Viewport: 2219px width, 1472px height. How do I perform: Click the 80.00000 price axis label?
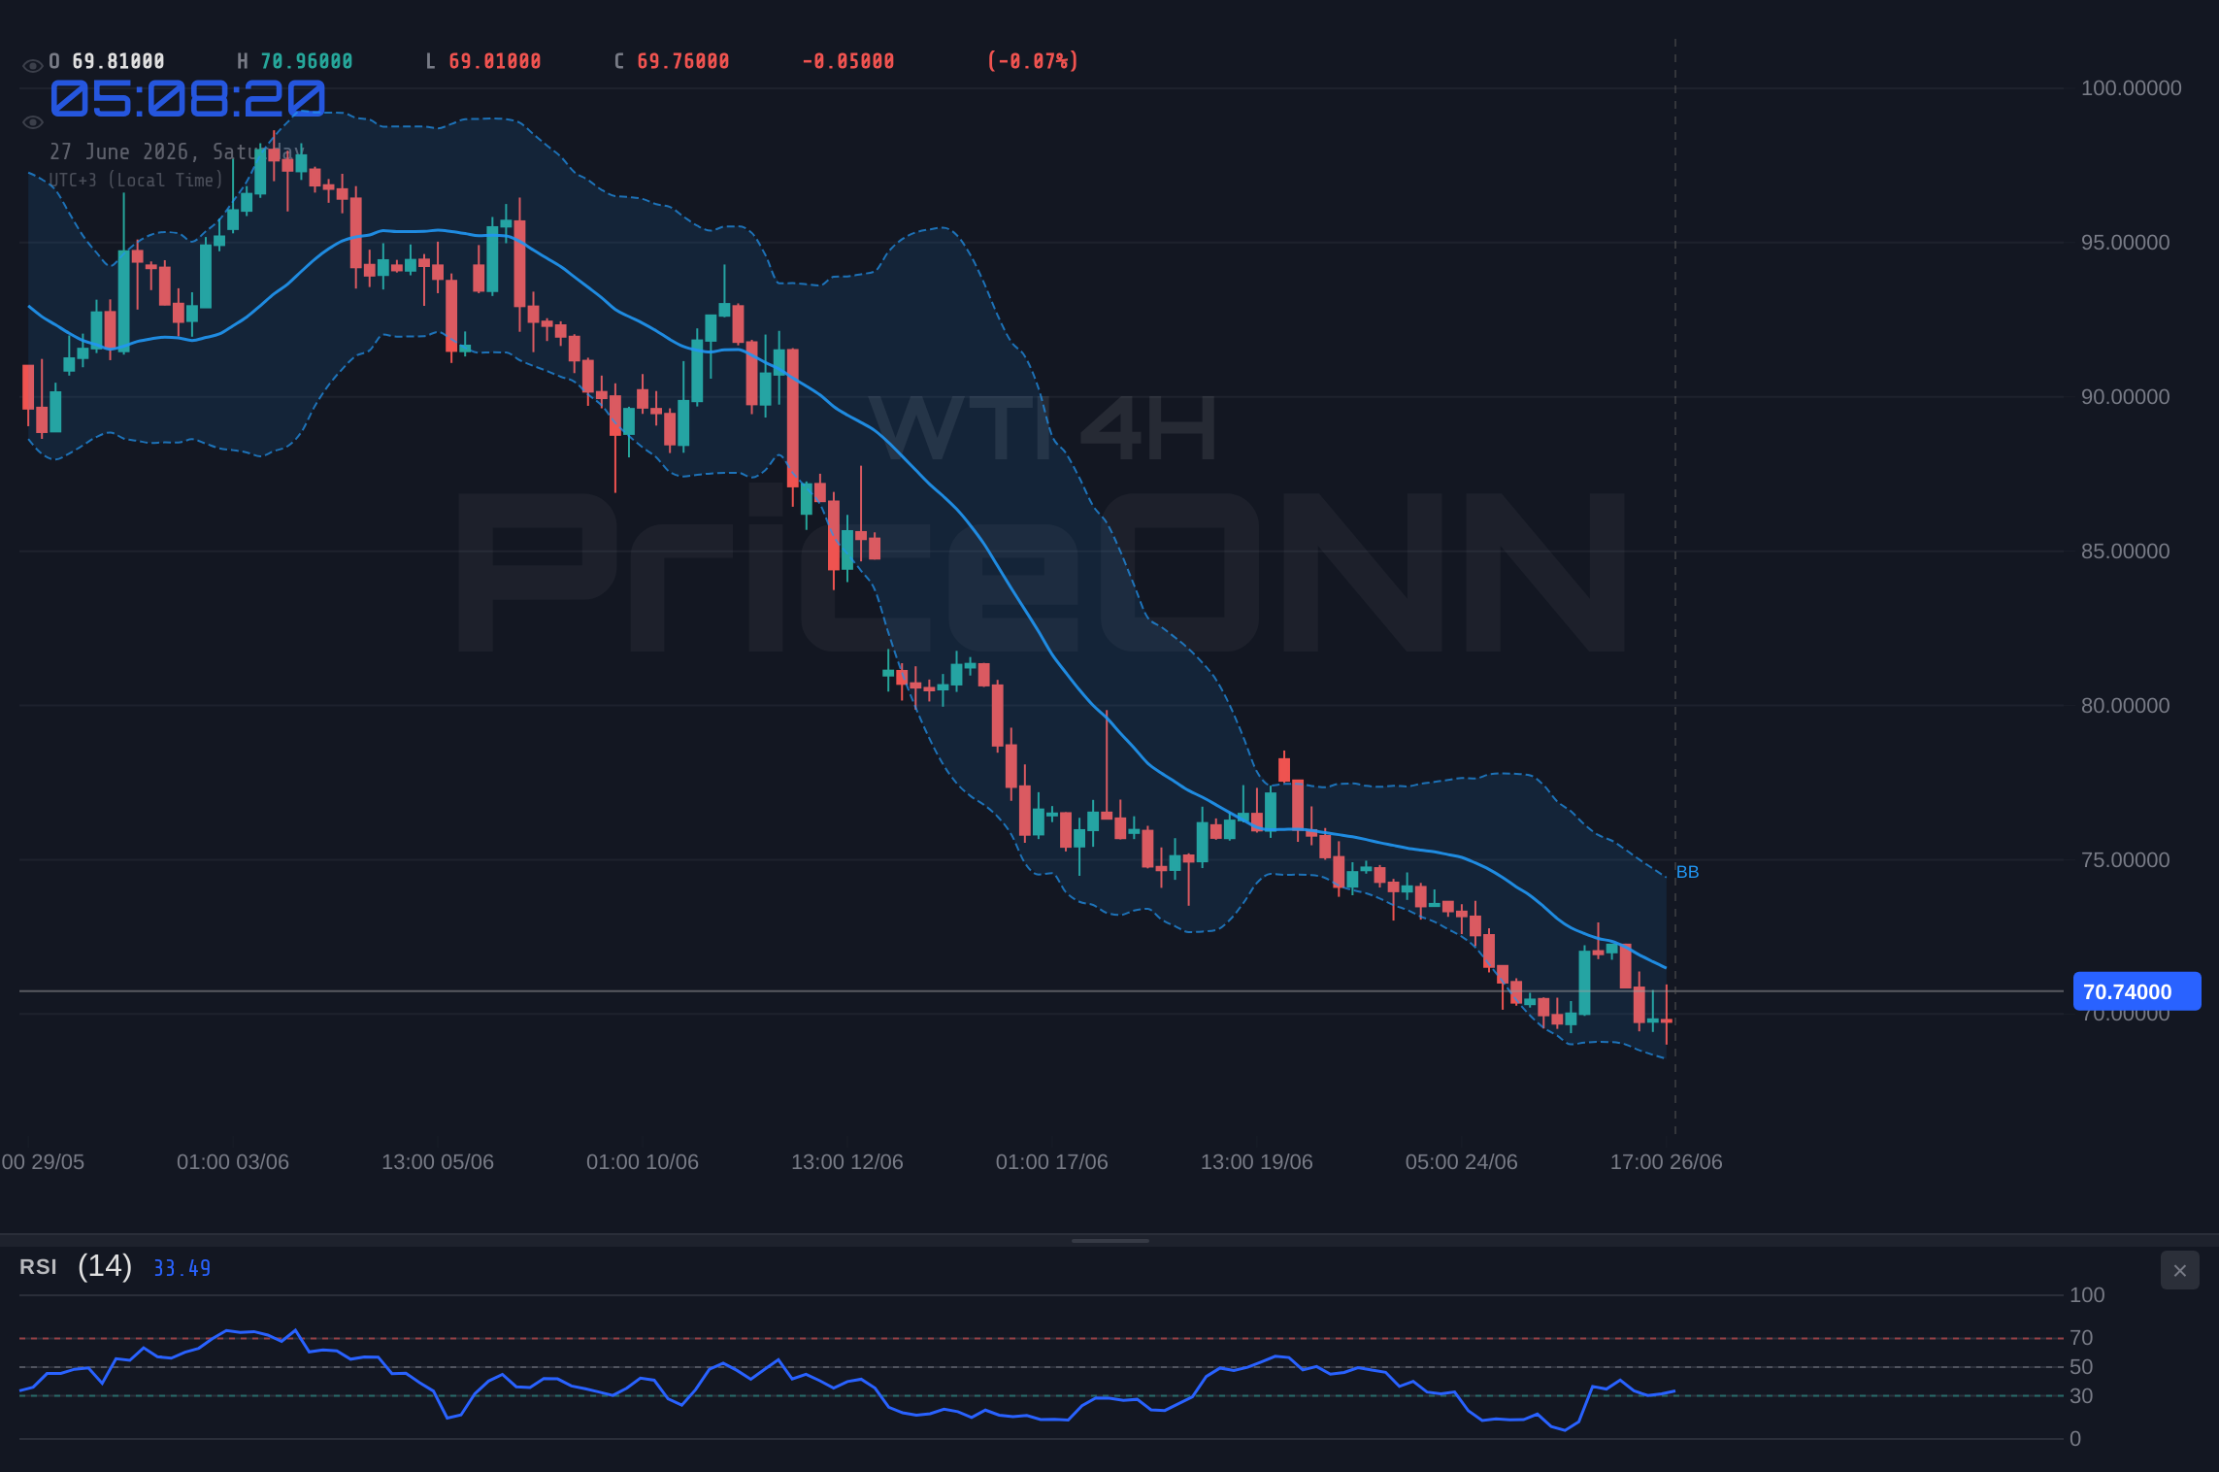click(2125, 706)
